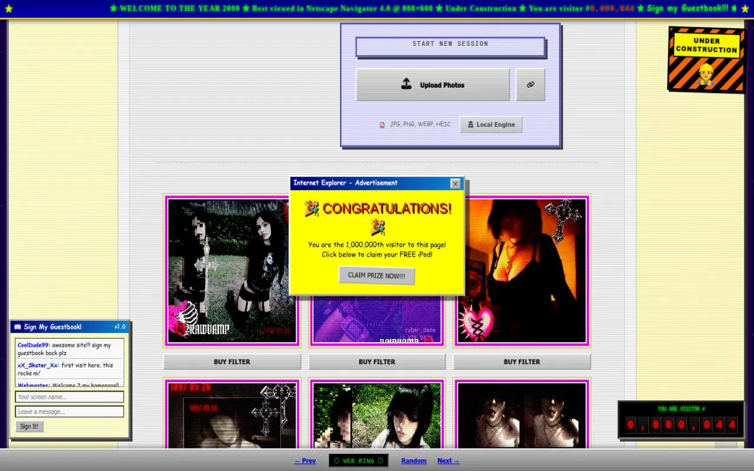754x471 pixels.
Task: Click 'You are the 1,000,000th visitor' text
Action: coord(377,245)
